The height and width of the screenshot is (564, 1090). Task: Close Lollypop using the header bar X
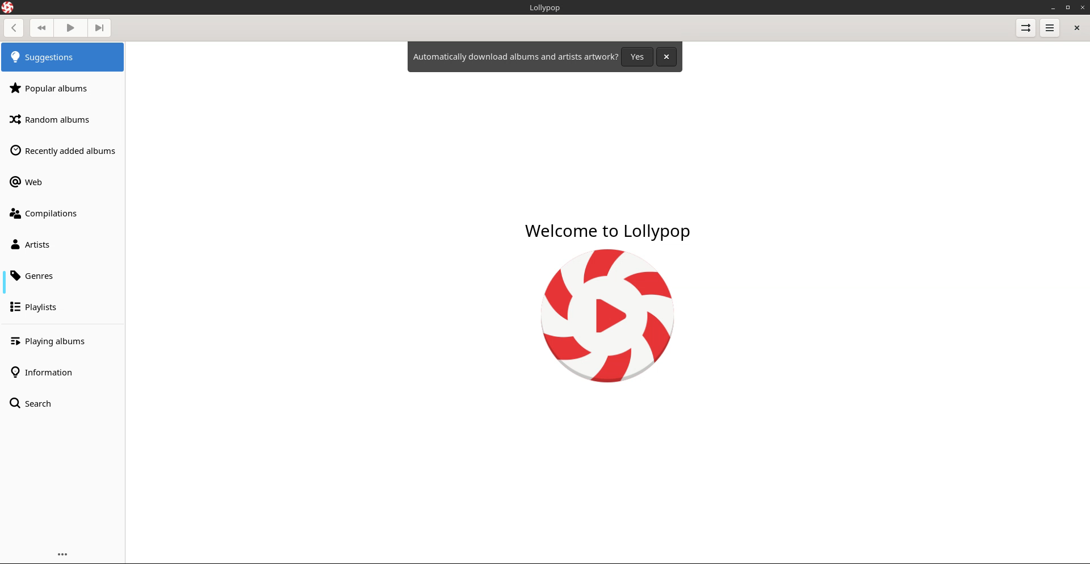(x=1076, y=28)
